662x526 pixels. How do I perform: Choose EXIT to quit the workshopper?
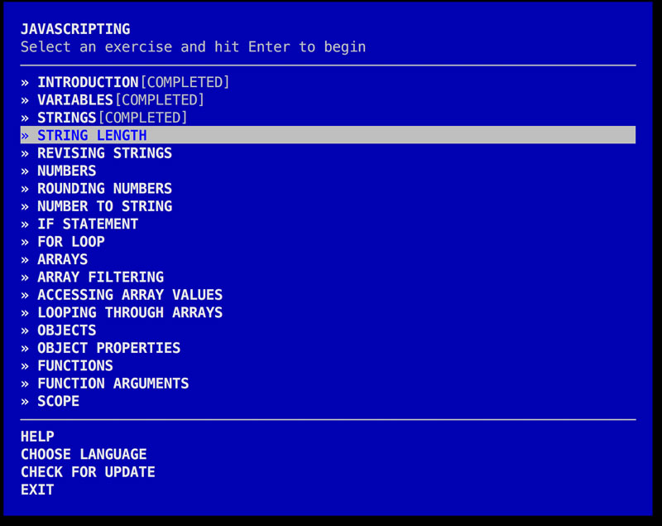point(37,490)
